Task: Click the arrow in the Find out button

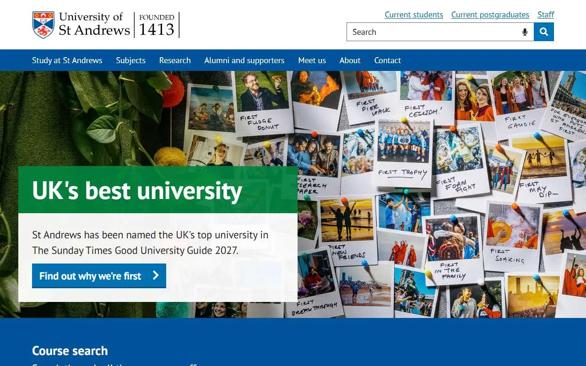Action: tap(156, 275)
